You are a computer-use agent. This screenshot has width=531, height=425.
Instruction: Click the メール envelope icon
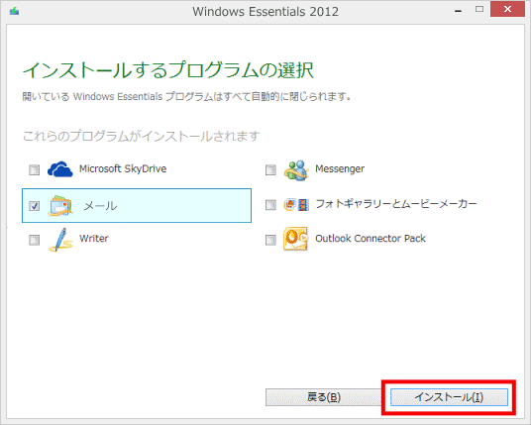pos(61,205)
